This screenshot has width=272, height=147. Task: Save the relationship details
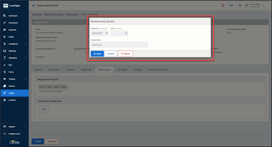[97, 54]
